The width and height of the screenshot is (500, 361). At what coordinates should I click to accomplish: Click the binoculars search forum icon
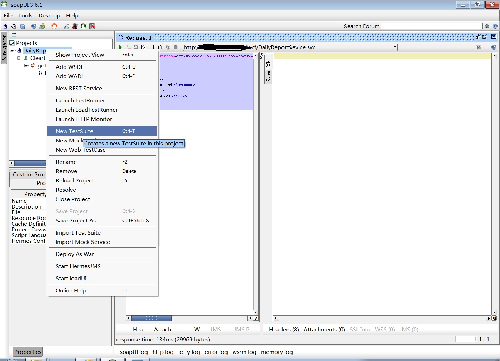487,26
